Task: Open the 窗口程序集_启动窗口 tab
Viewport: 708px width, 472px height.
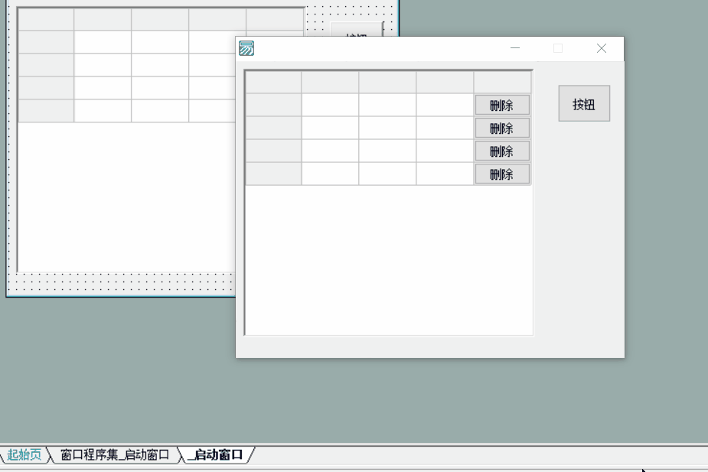Action: pos(115,455)
